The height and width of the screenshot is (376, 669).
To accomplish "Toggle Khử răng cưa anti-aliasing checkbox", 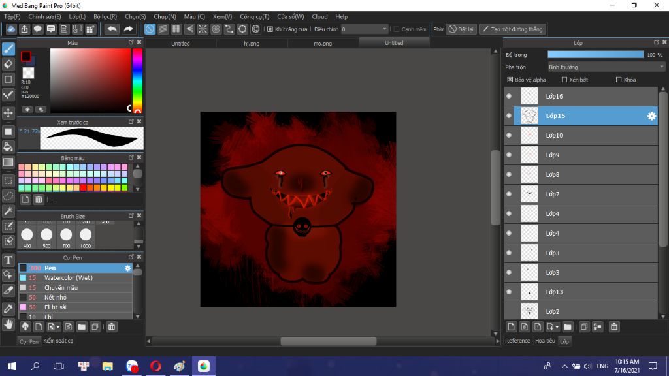I will click(270, 29).
